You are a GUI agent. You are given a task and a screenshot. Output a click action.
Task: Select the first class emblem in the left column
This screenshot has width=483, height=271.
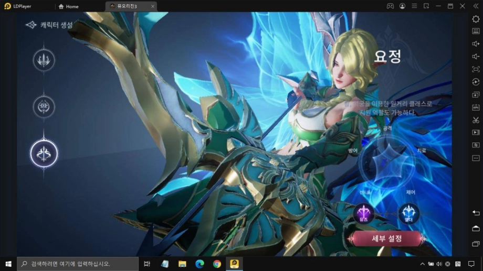coord(44,60)
